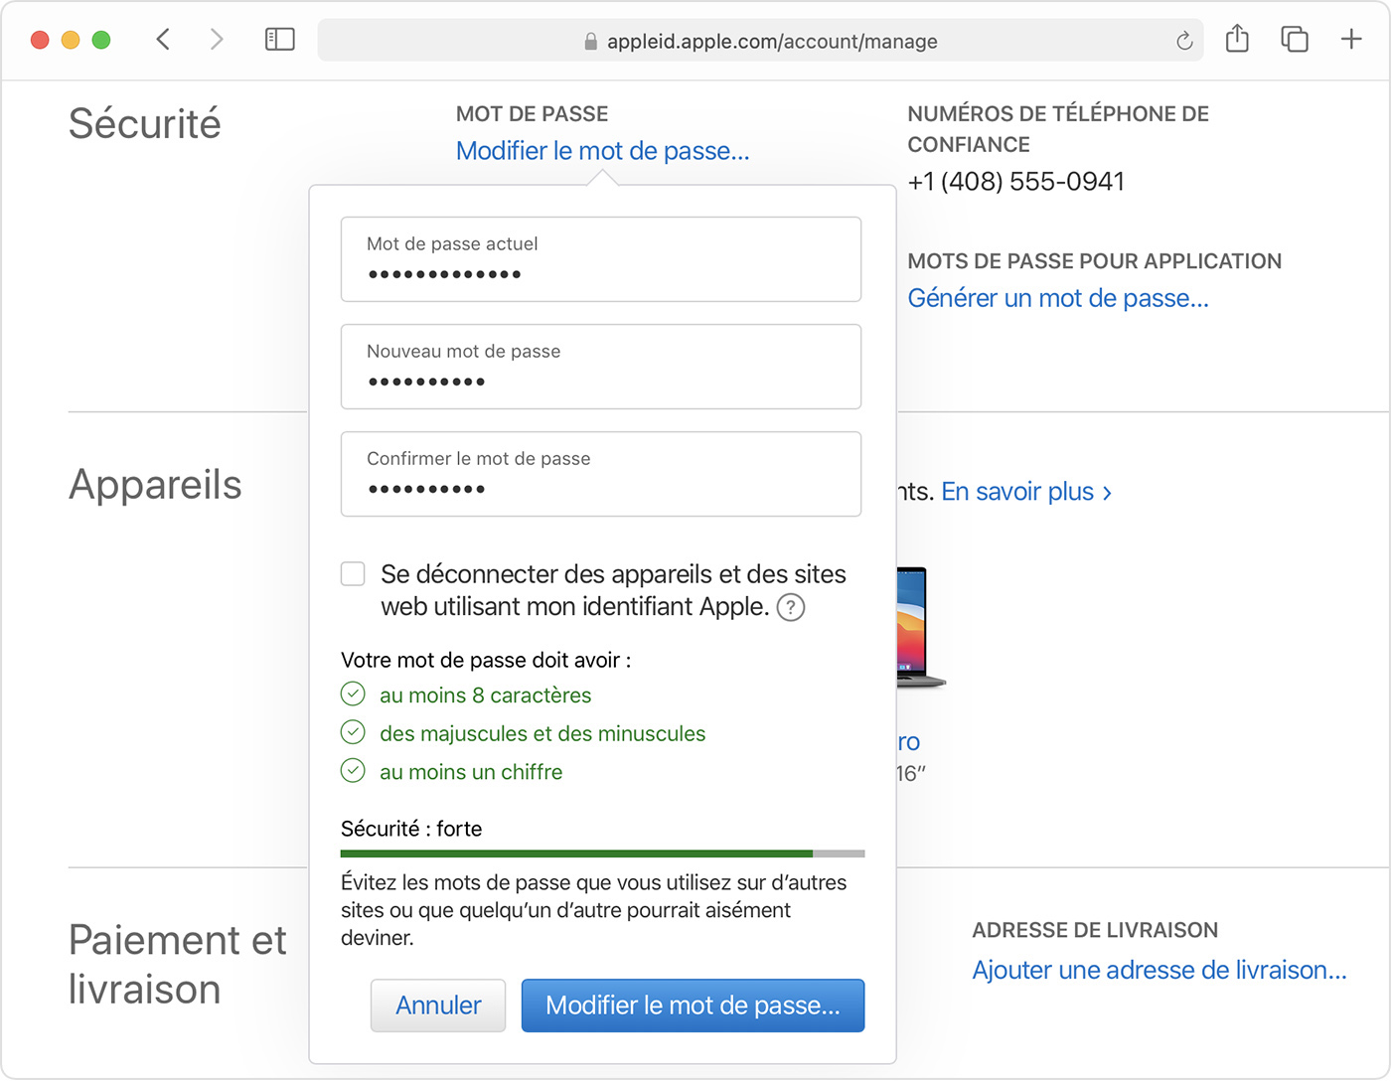Click the green checkmark beside 'au moins un chiffre'

pos(353,770)
